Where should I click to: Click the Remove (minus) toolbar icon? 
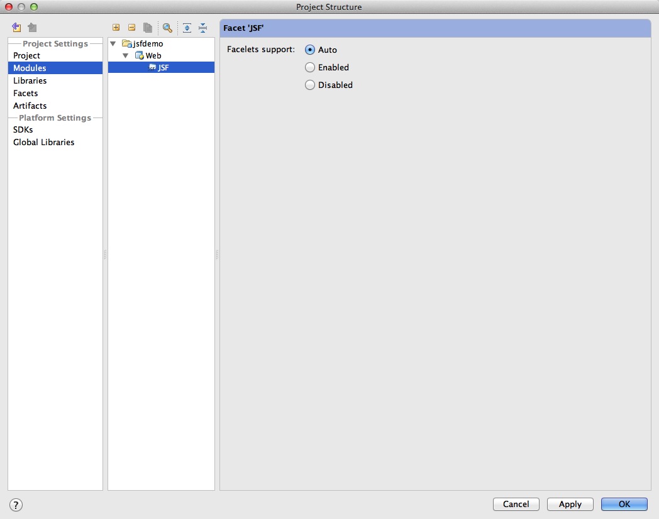pos(131,28)
